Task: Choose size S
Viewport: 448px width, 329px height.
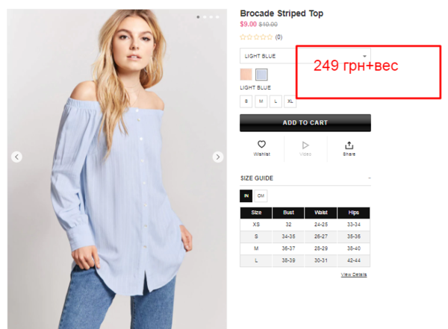Action: point(246,101)
